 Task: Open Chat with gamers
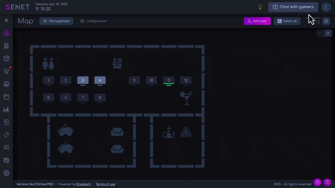pyautogui.click(x=293, y=7)
